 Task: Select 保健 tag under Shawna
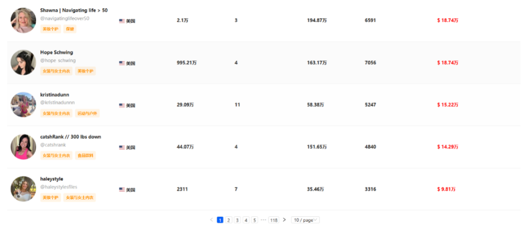click(x=70, y=29)
